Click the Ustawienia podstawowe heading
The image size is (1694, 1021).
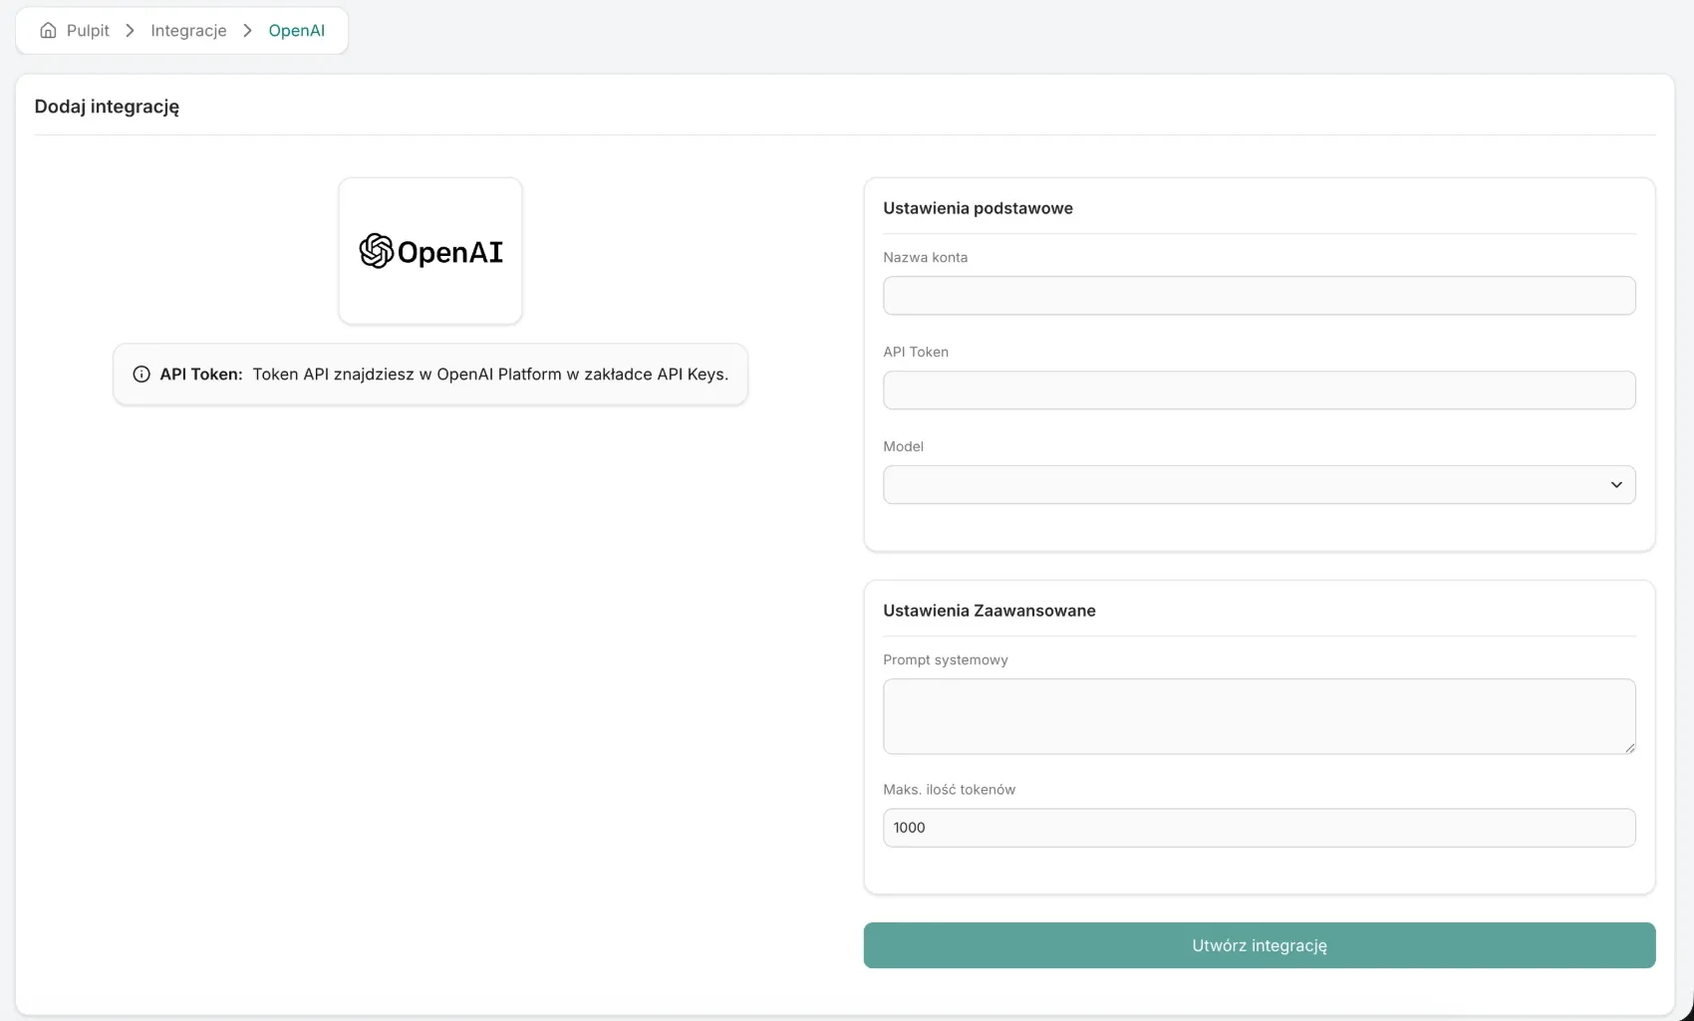click(x=978, y=208)
